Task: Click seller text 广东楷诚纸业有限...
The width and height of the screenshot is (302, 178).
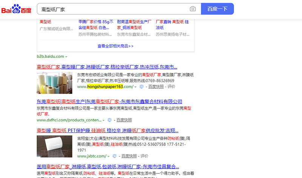Action: pos(56,29)
